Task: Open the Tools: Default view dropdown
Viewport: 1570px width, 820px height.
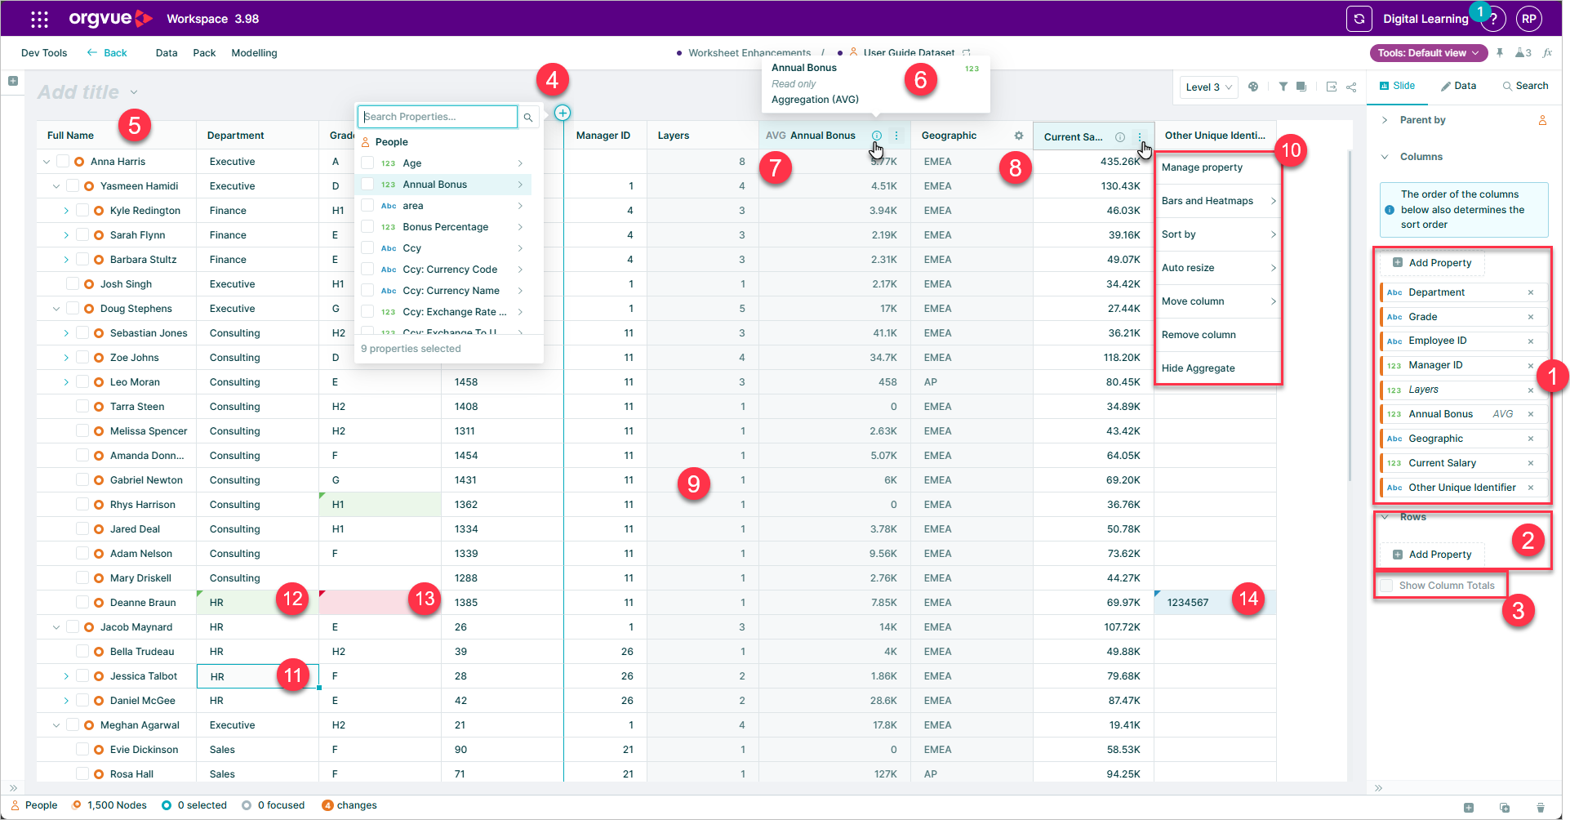Action: (1428, 53)
